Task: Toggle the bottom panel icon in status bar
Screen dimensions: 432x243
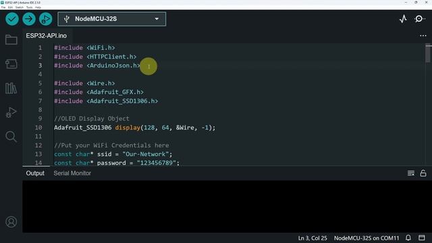Action: pyautogui.click(x=421, y=238)
